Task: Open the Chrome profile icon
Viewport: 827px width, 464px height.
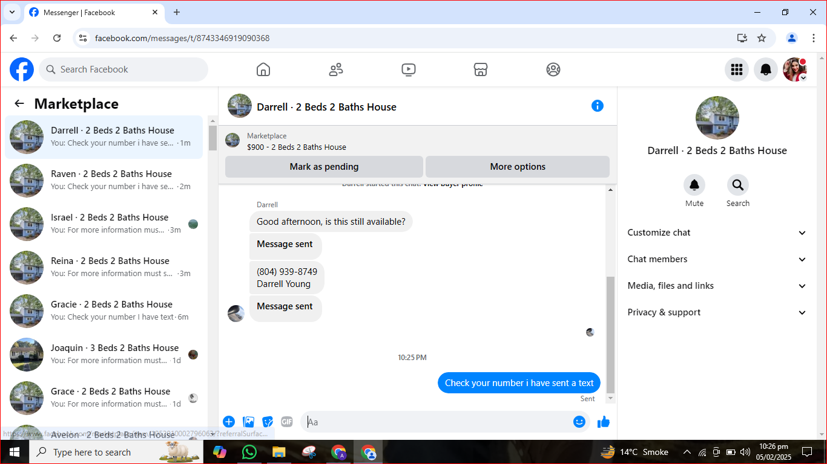Action: [x=792, y=38]
